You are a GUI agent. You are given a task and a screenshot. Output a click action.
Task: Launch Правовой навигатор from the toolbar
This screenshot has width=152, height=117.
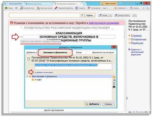coord(64,8)
